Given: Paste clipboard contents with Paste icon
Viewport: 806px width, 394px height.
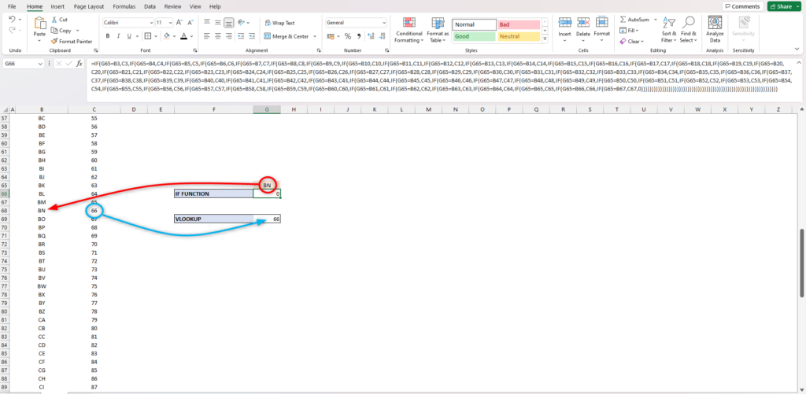Looking at the screenshot, I should pos(39,23).
